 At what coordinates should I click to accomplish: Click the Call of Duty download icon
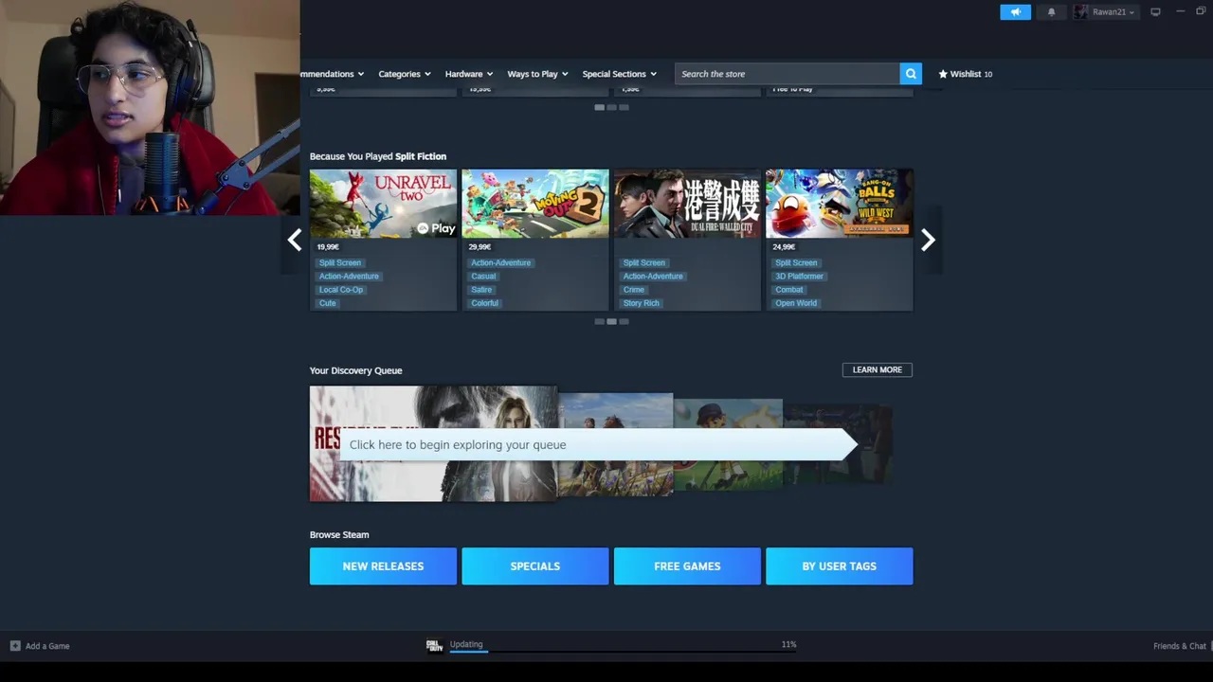[434, 646]
